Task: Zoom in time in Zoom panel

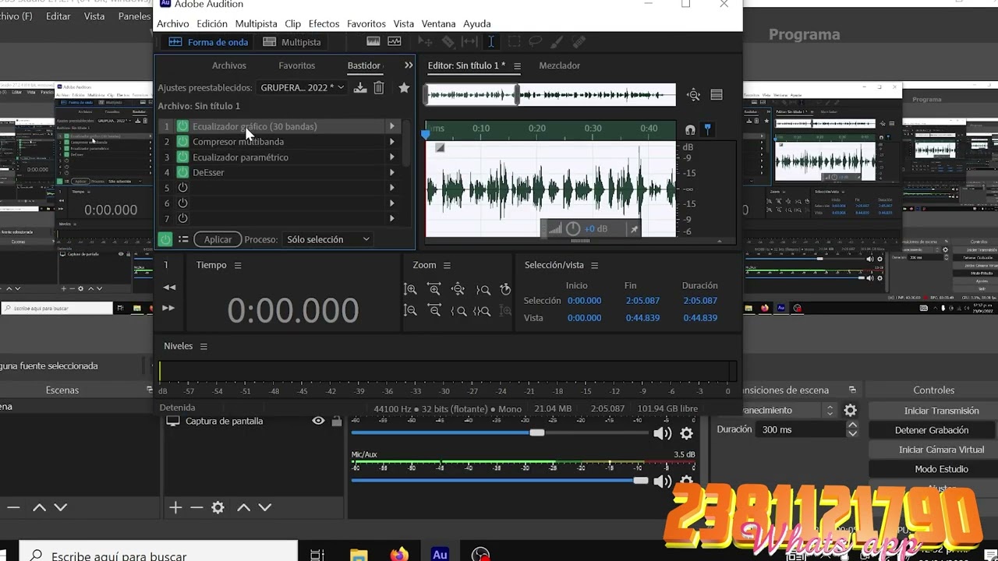Action: (x=434, y=290)
